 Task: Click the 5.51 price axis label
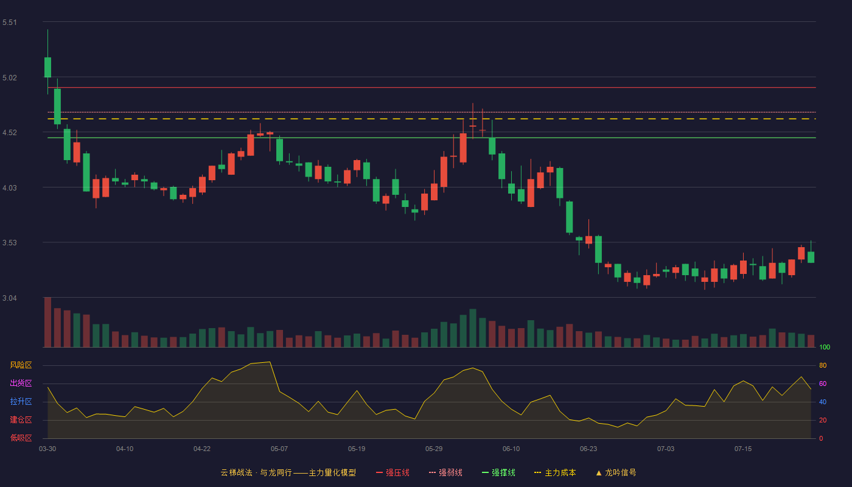pyautogui.click(x=9, y=23)
